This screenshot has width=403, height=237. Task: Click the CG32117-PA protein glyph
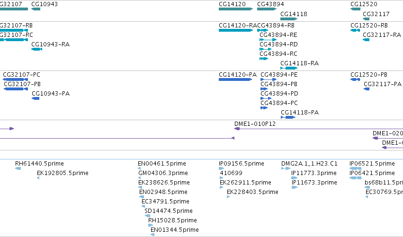tap(367, 89)
